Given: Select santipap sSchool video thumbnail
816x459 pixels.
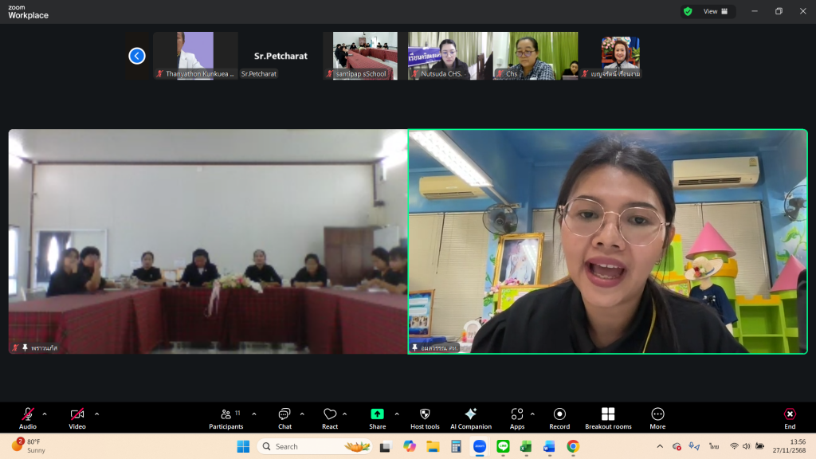Looking at the screenshot, I should coord(365,55).
